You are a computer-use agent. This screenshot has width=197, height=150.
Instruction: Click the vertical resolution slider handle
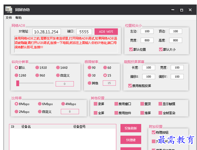18,83
